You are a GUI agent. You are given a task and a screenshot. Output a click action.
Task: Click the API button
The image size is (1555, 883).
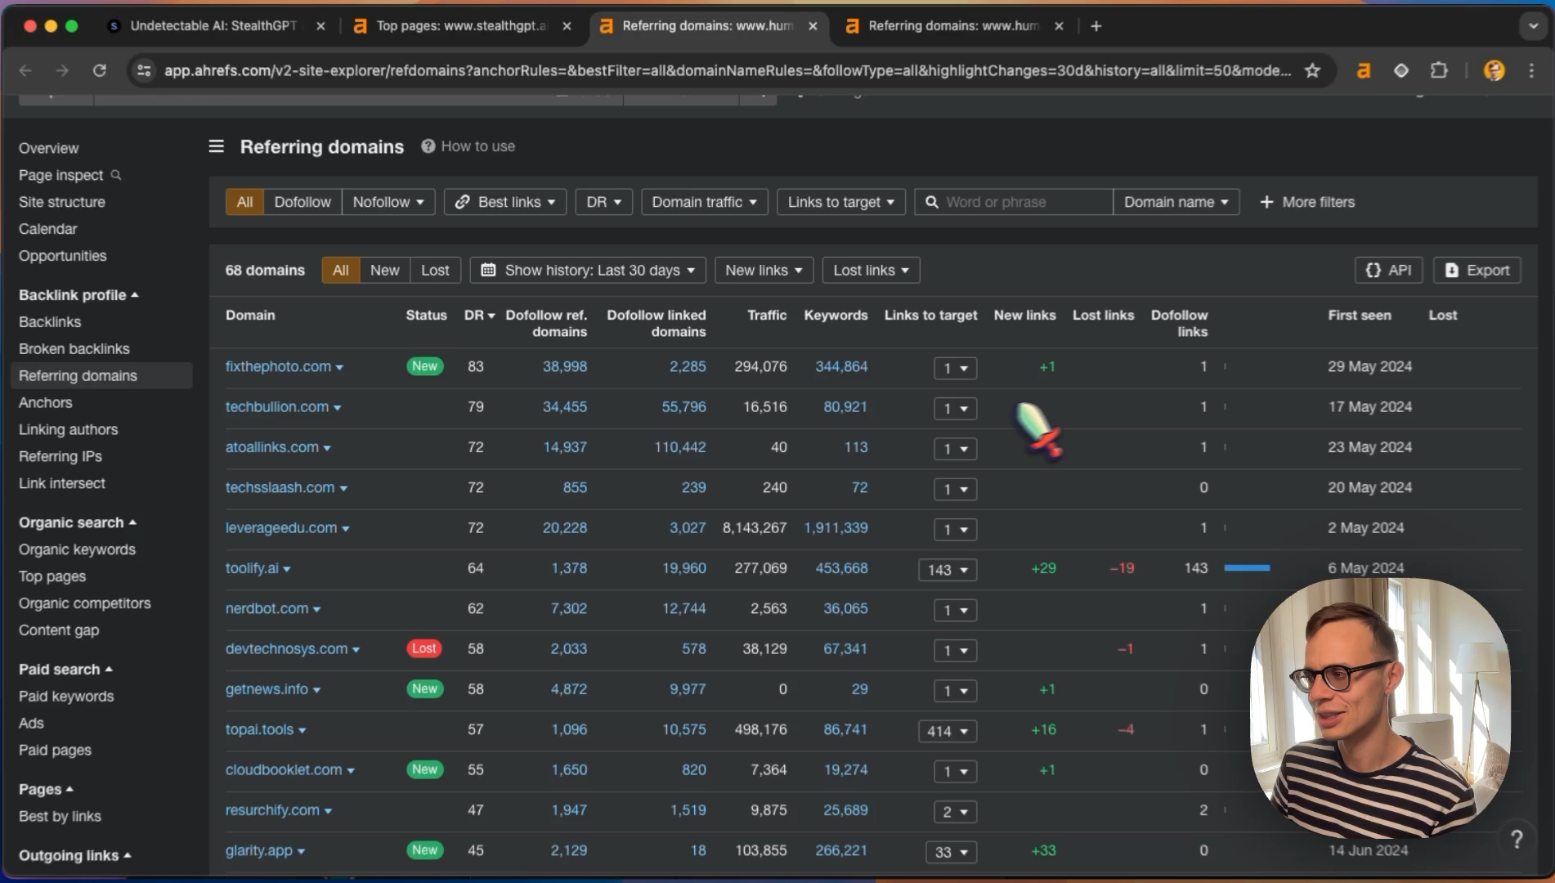tap(1388, 270)
